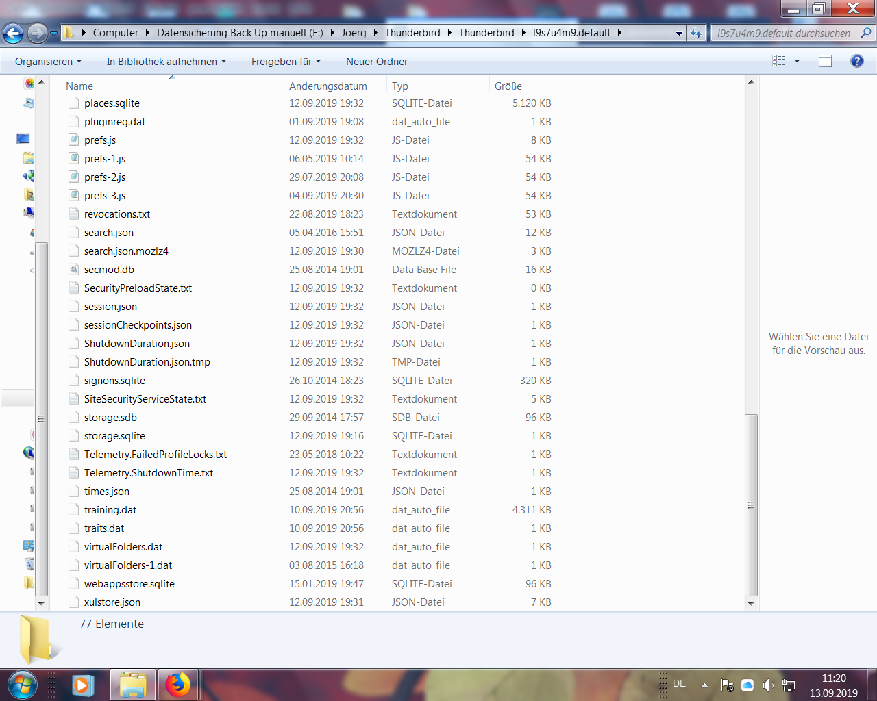Click the revocations.txt file icon
This screenshot has height=701, width=877.
click(74, 214)
